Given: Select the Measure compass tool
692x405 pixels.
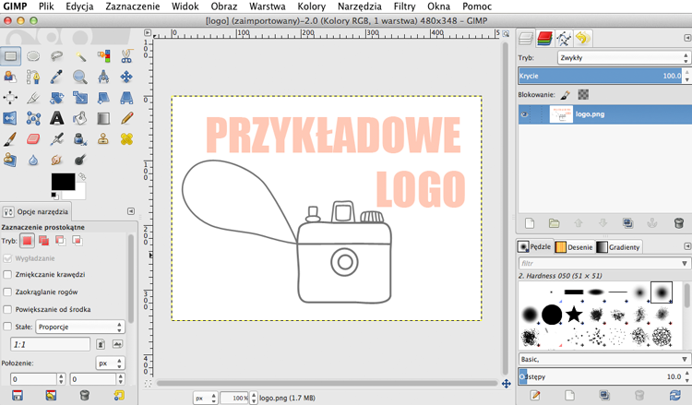Looking at the screenshot, I should [x=103, y=77].
